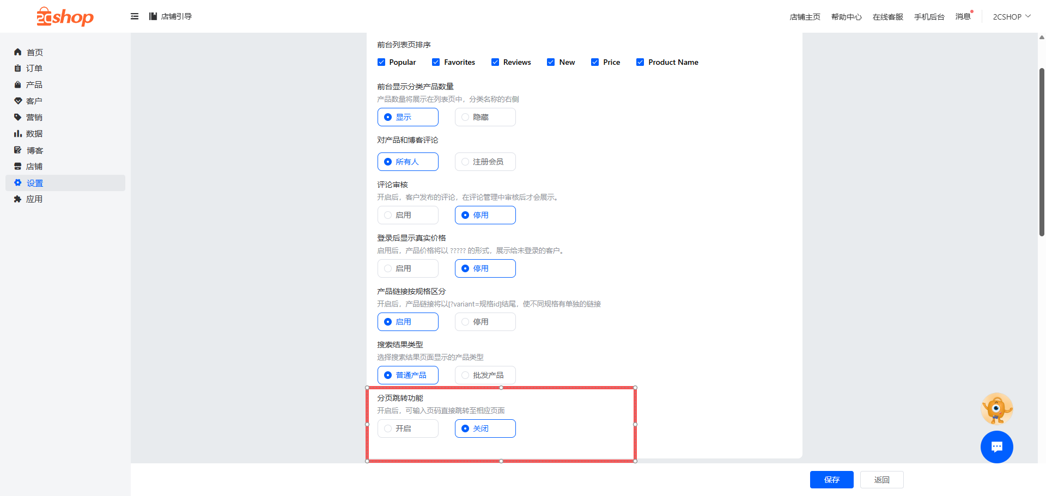
Task: Click the 返回 back button
Action: click(x=881, y=480)
